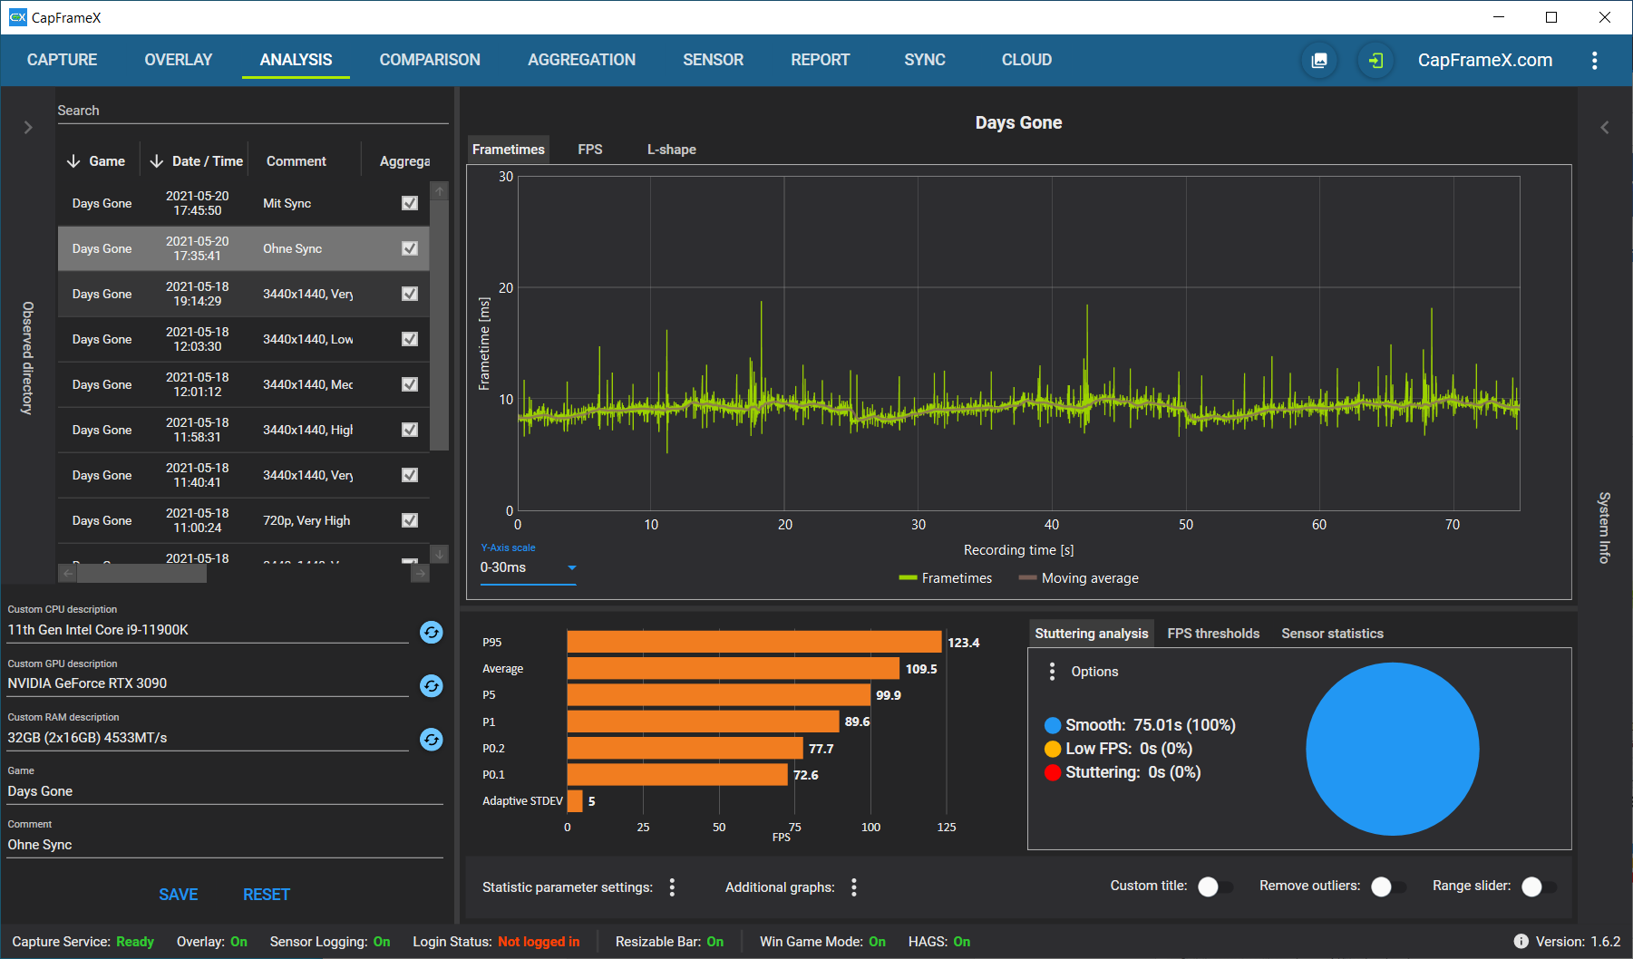This screenshot has width=1633, height=959.
Task: Refresh the custom RAM description
Action: click(432, 740)
